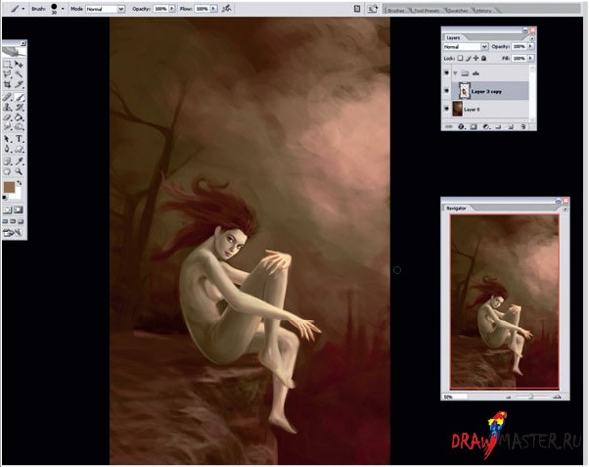Select the History Brush tool
Screen dimensions: 589x467
pos(19,107)
